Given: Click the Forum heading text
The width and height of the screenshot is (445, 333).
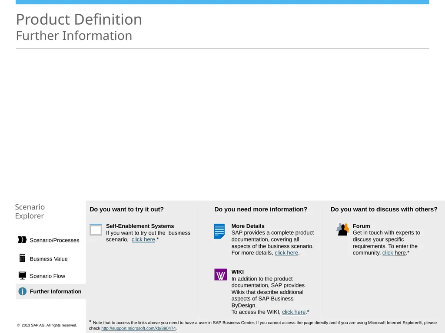Looking at the screenshot, I should click(x=361, y=226).
